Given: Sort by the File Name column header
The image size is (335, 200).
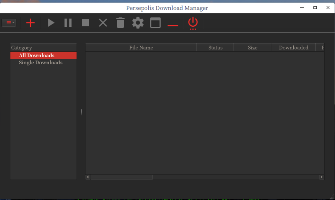Looking at the screenshot, I should click(x=141, y=47).
